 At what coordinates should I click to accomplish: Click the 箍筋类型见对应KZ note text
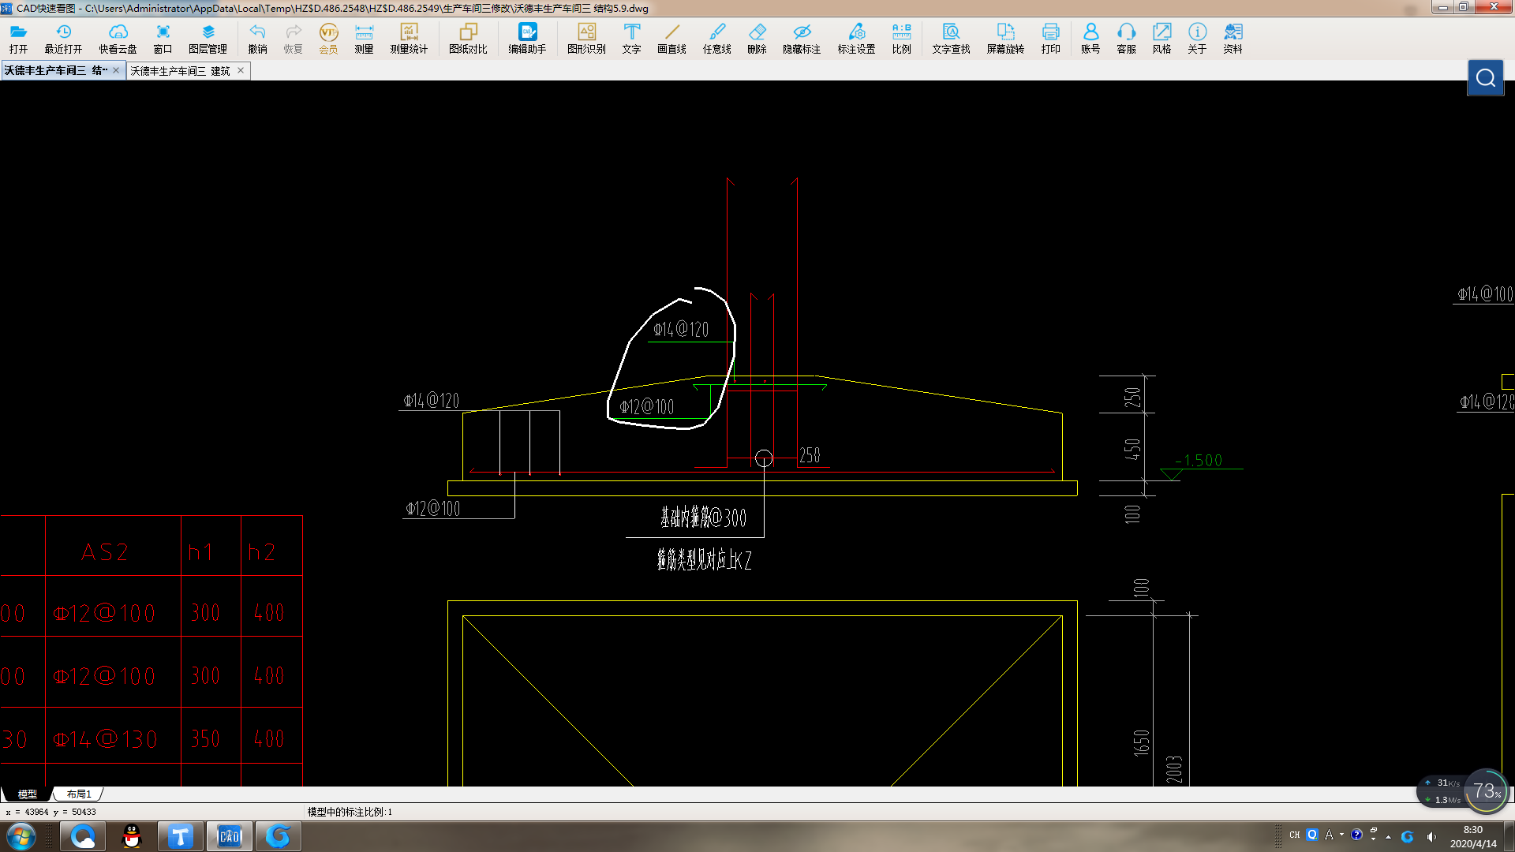point(704,560)
